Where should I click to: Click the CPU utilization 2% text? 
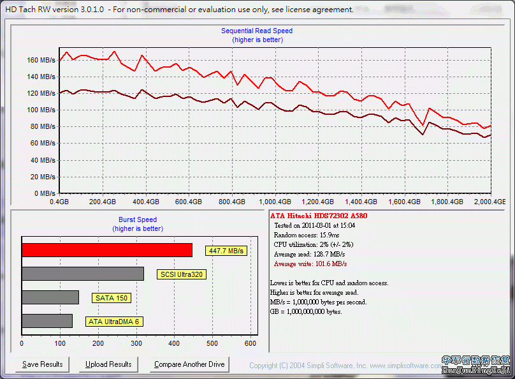tap(314, 244)
